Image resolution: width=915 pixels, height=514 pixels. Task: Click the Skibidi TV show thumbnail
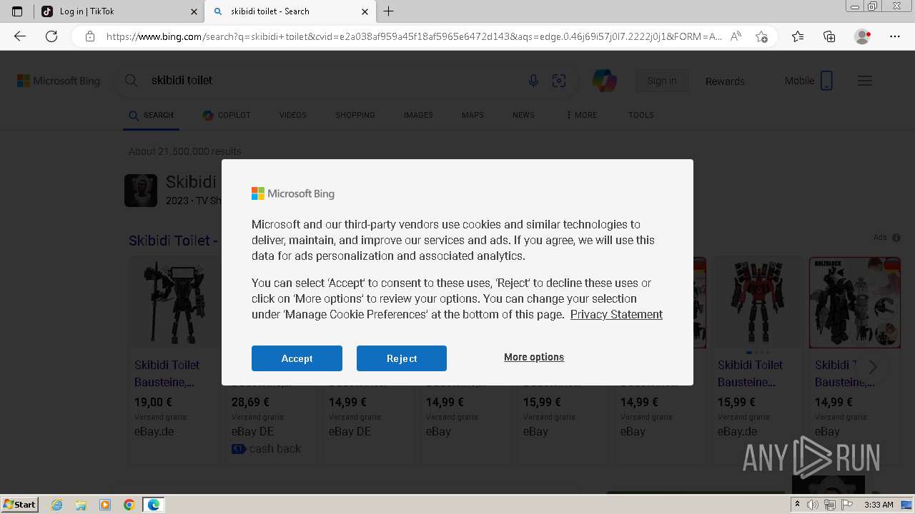coord(141,191)
